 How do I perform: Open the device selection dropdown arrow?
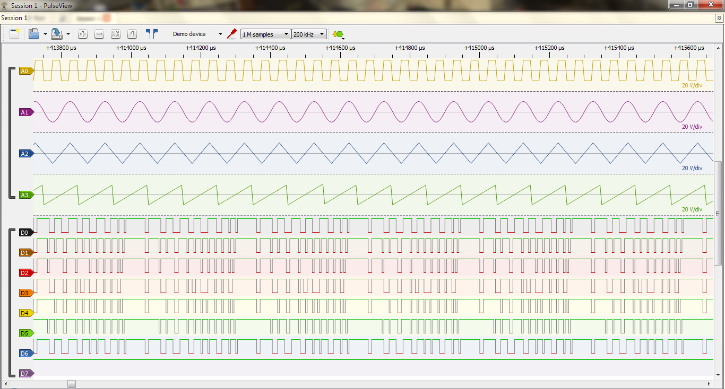(220, 34)
